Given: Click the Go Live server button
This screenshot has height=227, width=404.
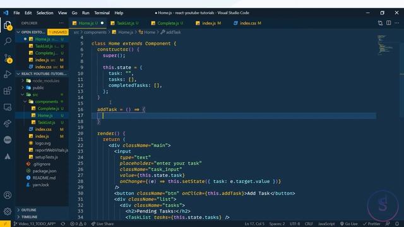Looking at the screenshot, I should [349, 224].
